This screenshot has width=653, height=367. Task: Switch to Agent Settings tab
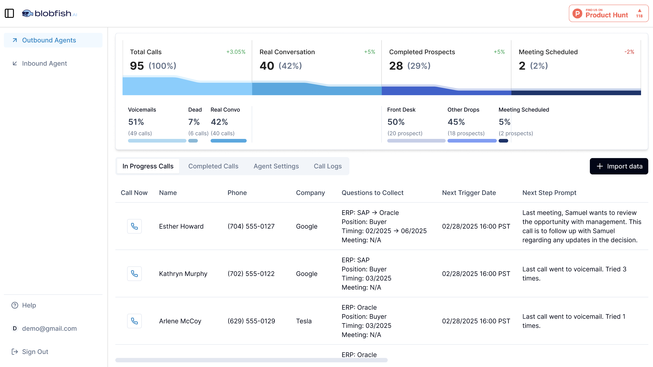click(276, 166)
